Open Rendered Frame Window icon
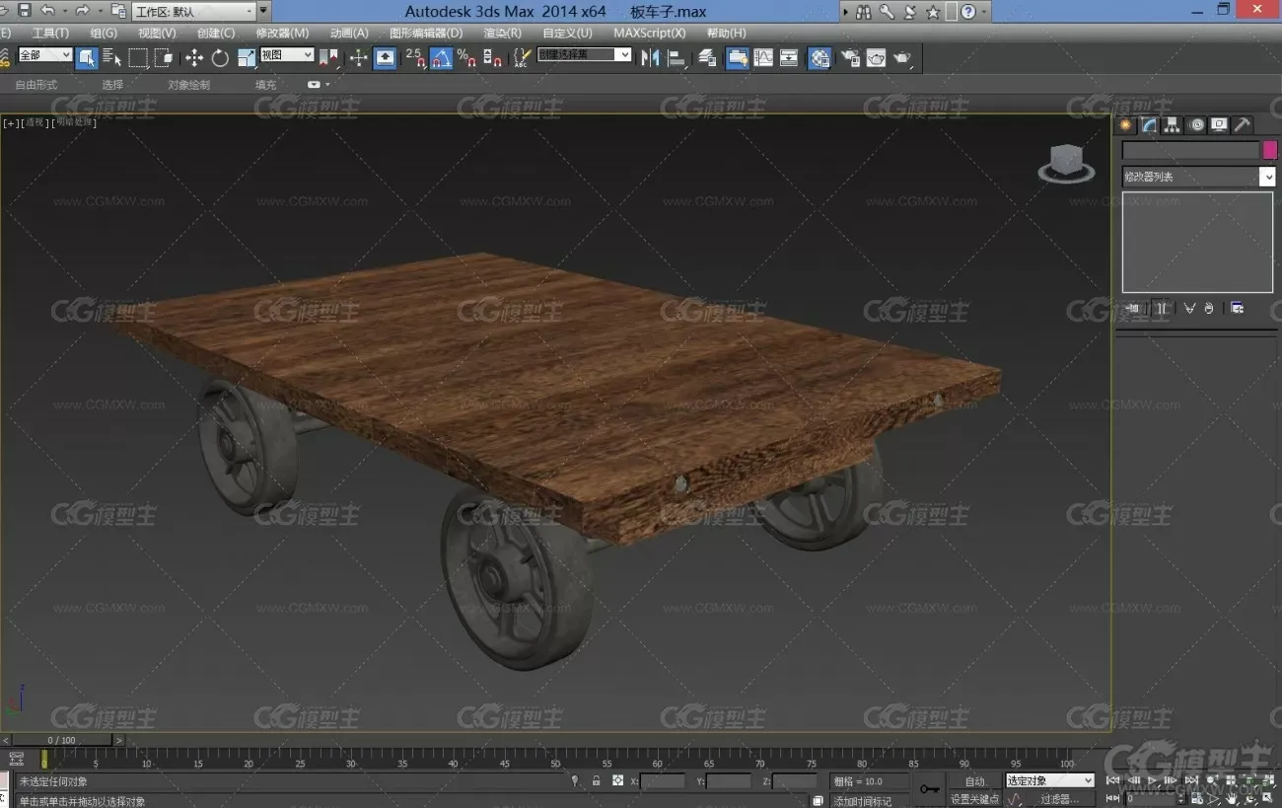Screen dimensions: 1282x808 click(x=876, y=58)
